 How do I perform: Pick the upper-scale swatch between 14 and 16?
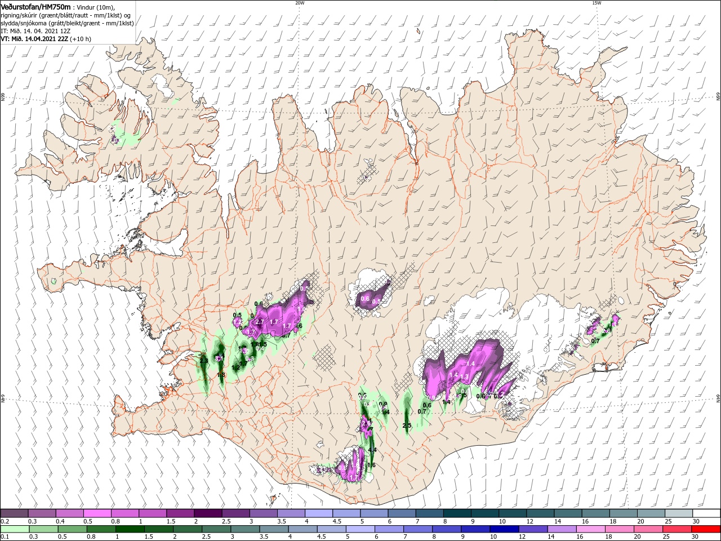click(x=568, y=513)
